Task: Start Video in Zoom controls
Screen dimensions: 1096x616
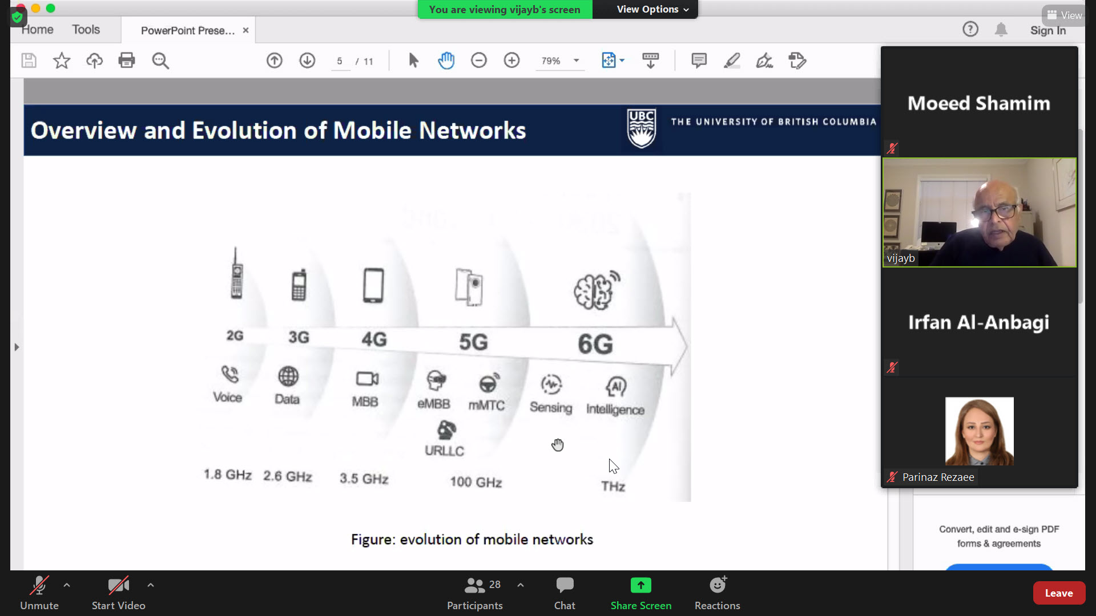Action: (118, 593)
